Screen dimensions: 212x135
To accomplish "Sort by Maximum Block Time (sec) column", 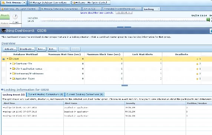I will 103,54.
